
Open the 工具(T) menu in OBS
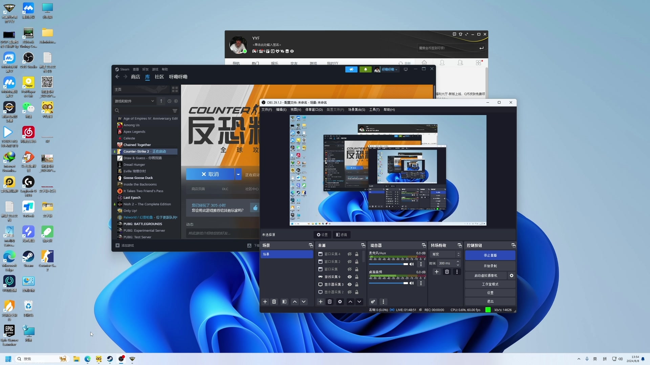tap(374, 109)
